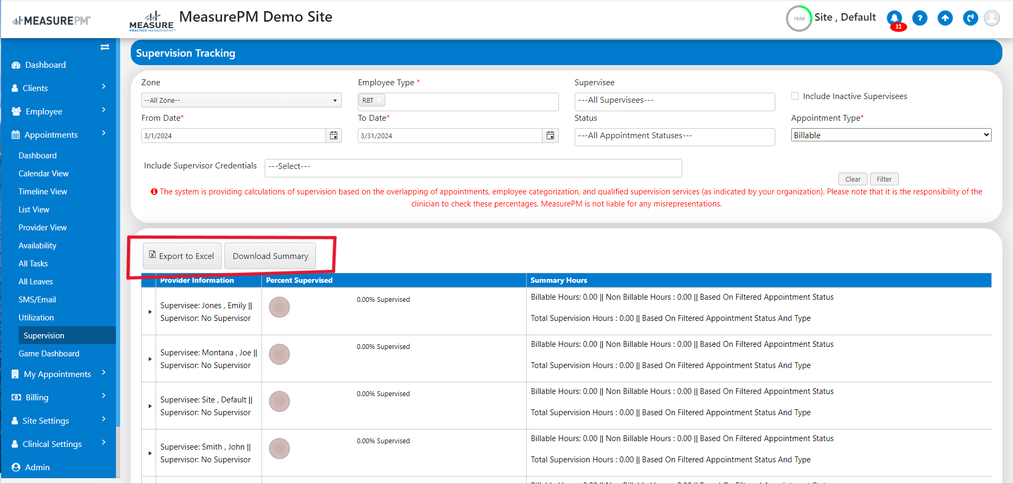The width and height of the screenshot is (1013, 484).
Task: Open Game Dashboard in the sidebar
Action: 49,354
